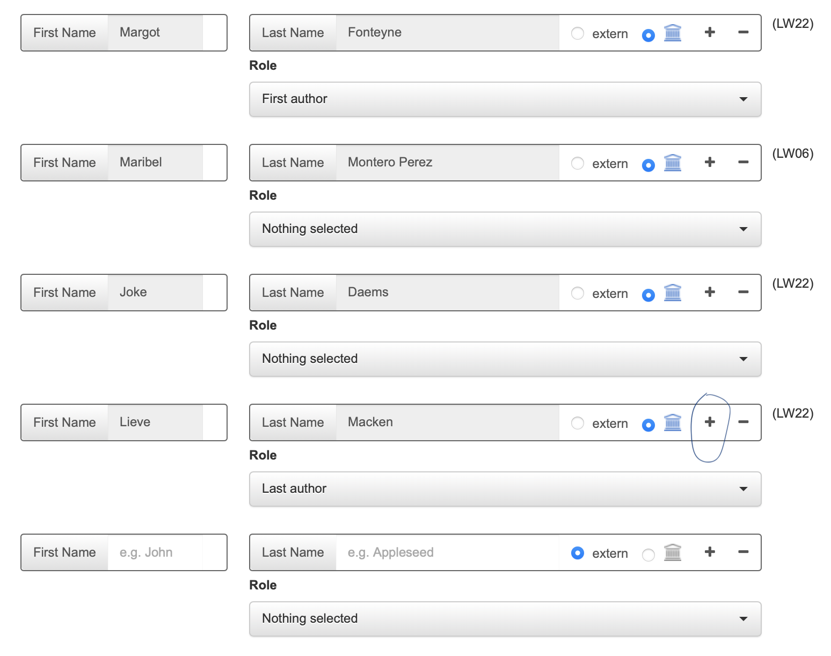Click the minus icon in the empty author row
The width and height of the screenshot is (831, 656).
point(743,551)
